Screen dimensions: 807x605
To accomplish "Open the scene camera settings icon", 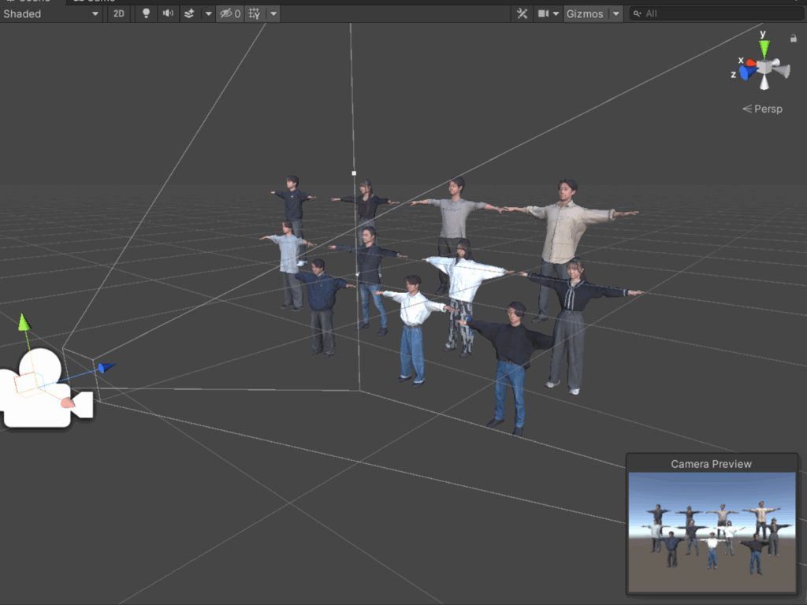I will tap(544, 13).
